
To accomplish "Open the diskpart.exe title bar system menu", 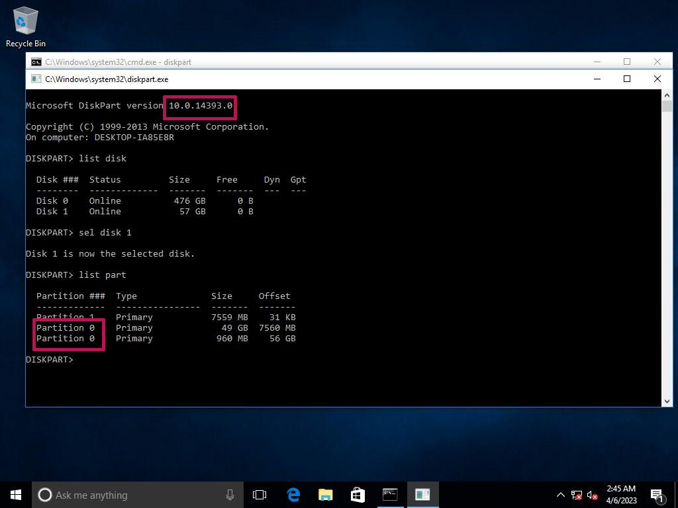I will pos(36,79).
